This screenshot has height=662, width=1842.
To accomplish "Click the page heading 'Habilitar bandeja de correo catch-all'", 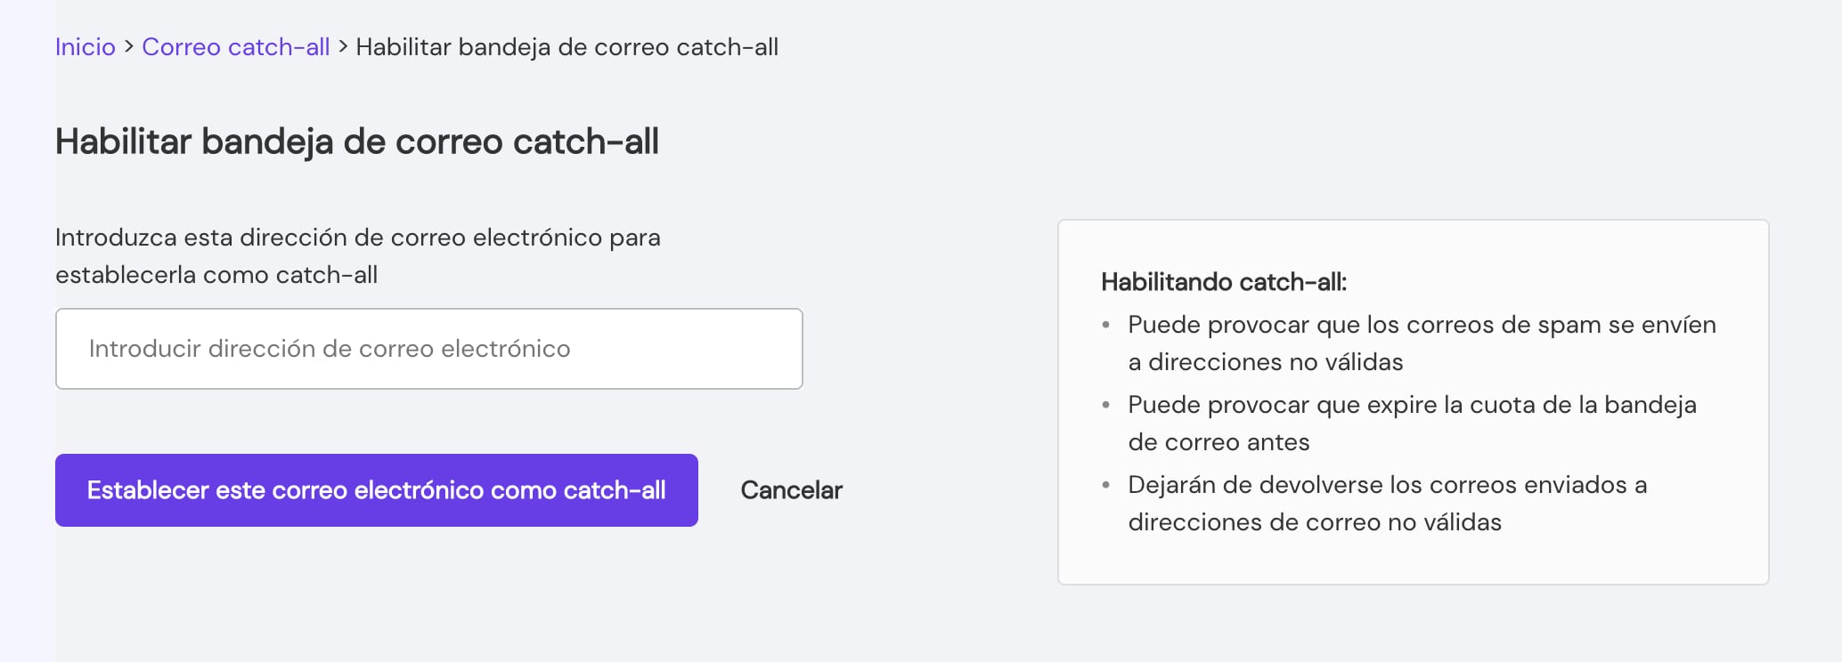I will pos(357,141).
